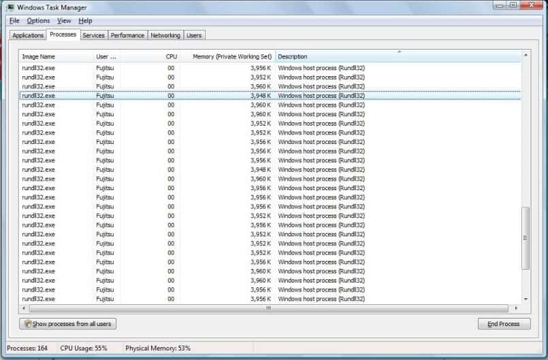The width and height of the screenshot is (548, 360).
Task: Sort by the Image Name column header
Action: 56,56
